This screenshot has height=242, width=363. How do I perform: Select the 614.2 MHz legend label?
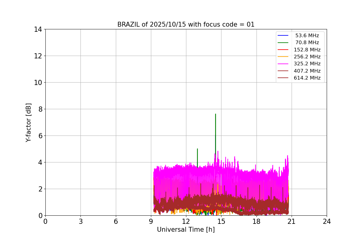click(x=307, y=78)
